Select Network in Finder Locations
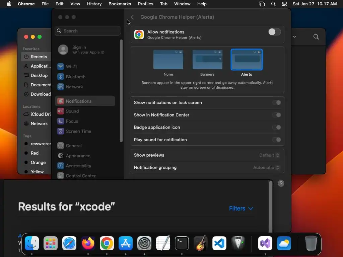The image size is (343, 257). point(36,124)
